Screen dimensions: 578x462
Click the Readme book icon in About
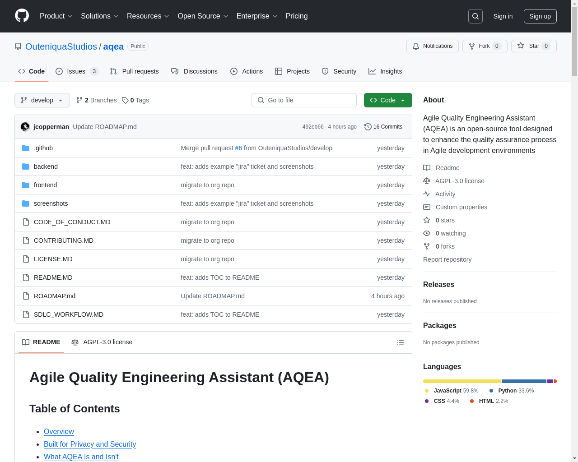tap(427, 168)
